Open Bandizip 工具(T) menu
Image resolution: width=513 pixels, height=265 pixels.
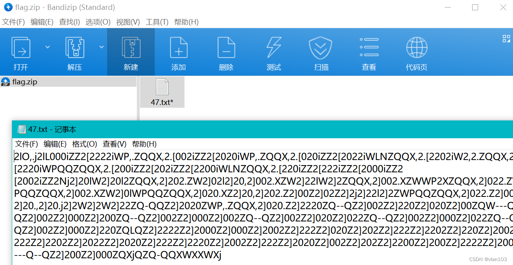(157, 22)
